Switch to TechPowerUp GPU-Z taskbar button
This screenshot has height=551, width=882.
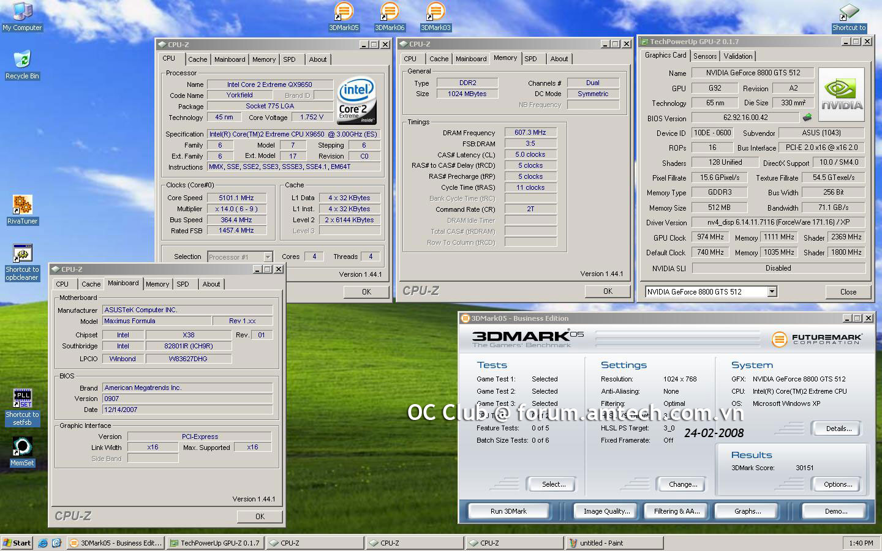[x=216, y=542]
